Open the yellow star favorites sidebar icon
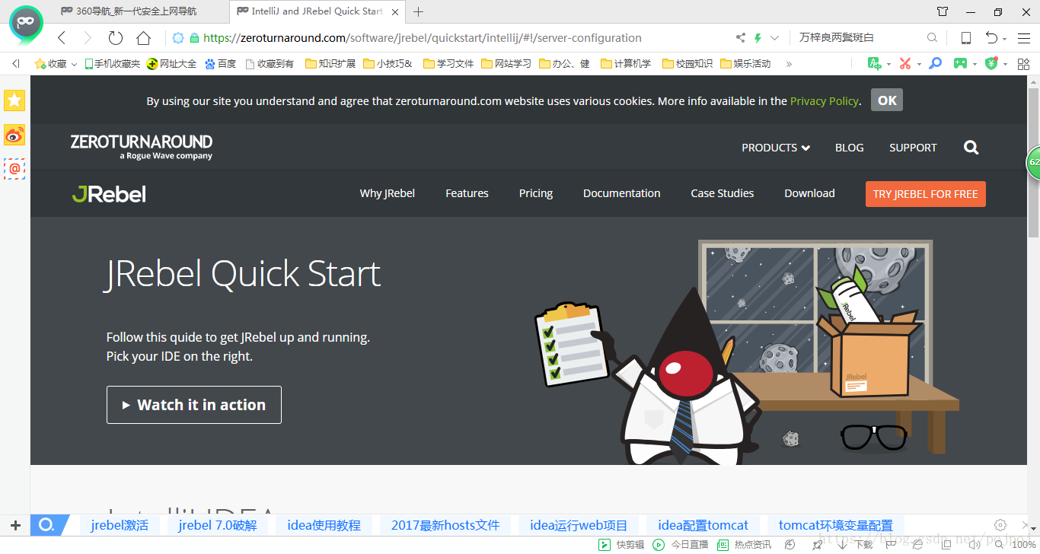Image resolution: width=1040 pixels, height=554 pixels. click(x=14, y=100)
